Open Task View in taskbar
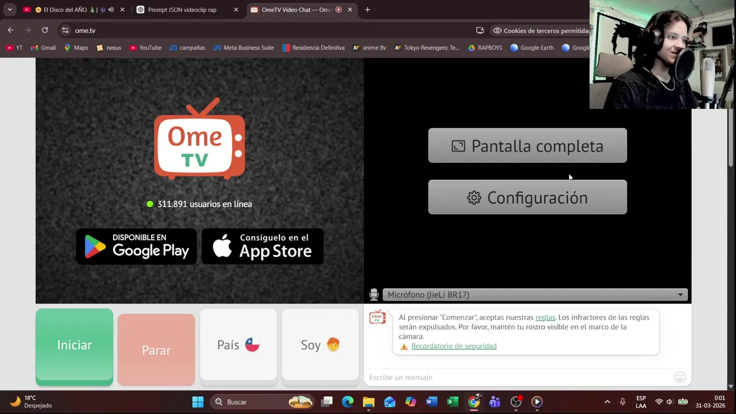736x414 pixels. pos(327,402)
